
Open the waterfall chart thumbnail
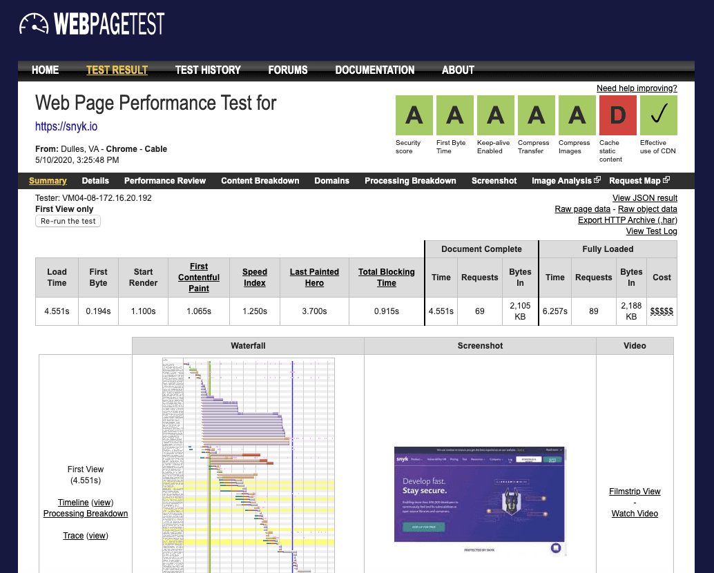pos(248,465)
